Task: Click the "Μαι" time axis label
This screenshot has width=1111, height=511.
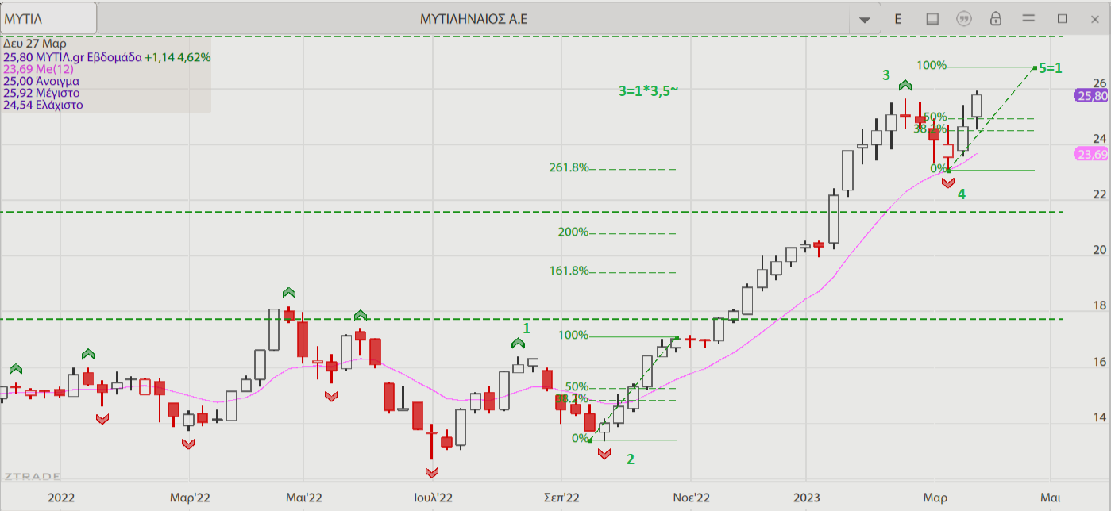Action: click(1051, 498)
